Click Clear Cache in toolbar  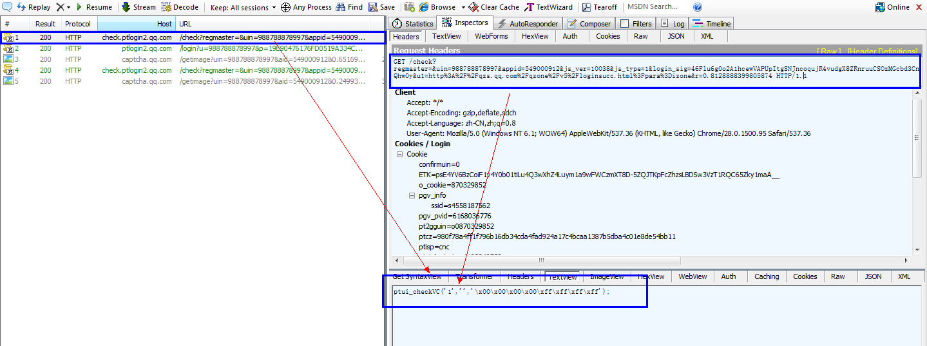click(493, 7)
